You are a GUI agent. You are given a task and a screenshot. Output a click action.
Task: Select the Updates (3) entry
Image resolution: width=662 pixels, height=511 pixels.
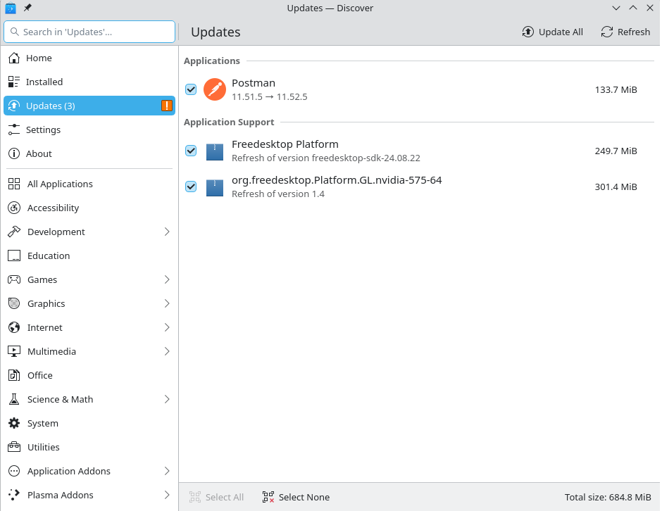(x=89, y=106)
